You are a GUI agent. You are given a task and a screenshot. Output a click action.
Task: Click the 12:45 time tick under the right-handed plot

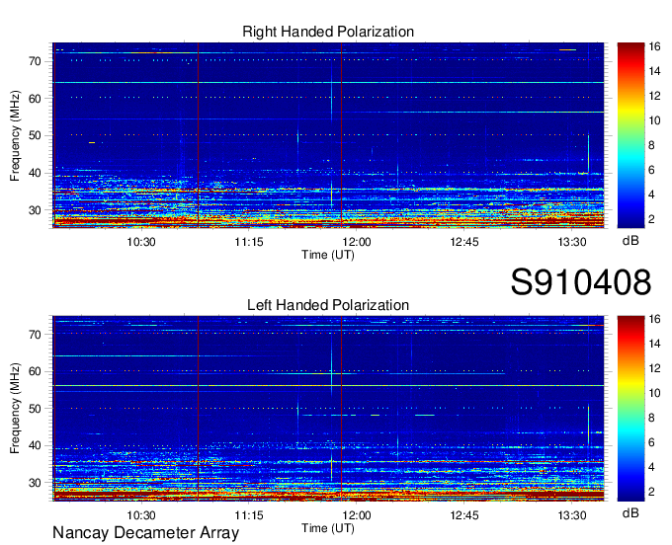pyautogui.click(x=464, y=242)
